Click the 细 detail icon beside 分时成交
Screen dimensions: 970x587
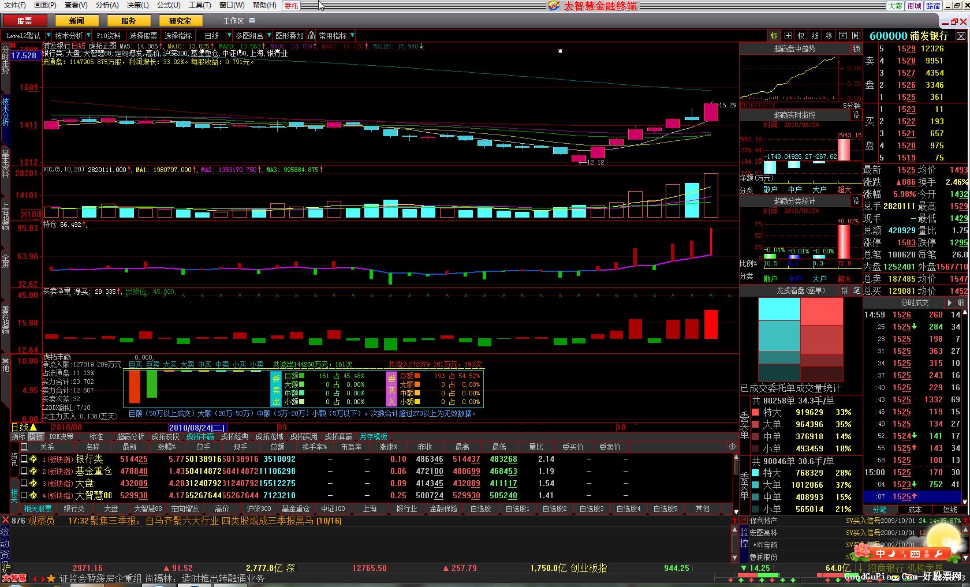coord(961,302)
